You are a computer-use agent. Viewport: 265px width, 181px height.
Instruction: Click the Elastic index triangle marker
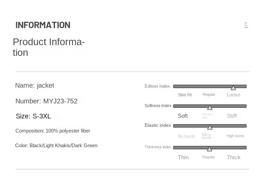[210, 127]
